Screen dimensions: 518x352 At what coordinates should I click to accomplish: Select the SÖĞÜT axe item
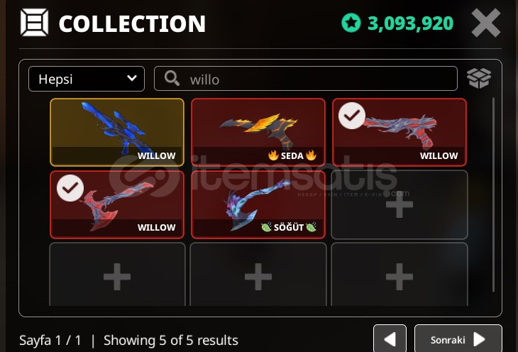(x=258, y=204)
